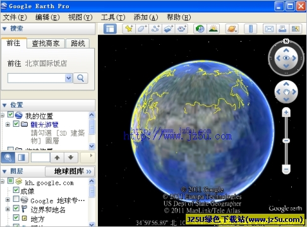The height and width of the screenshot is (227, 307).
Task: Toggle sunlight across the landscape
Action: pyautogui.click(x=213, y=28)
